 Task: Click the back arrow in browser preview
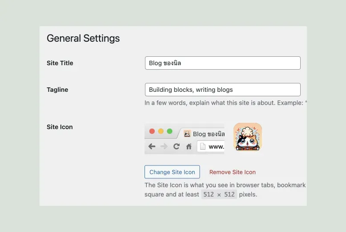[152, 146]
